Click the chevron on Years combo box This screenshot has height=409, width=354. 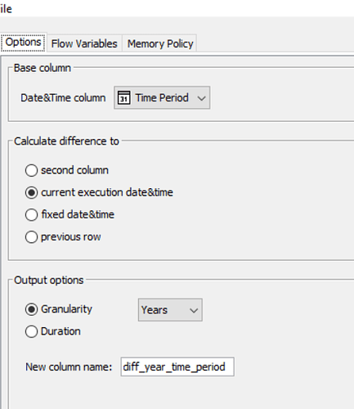pos(194,310)
